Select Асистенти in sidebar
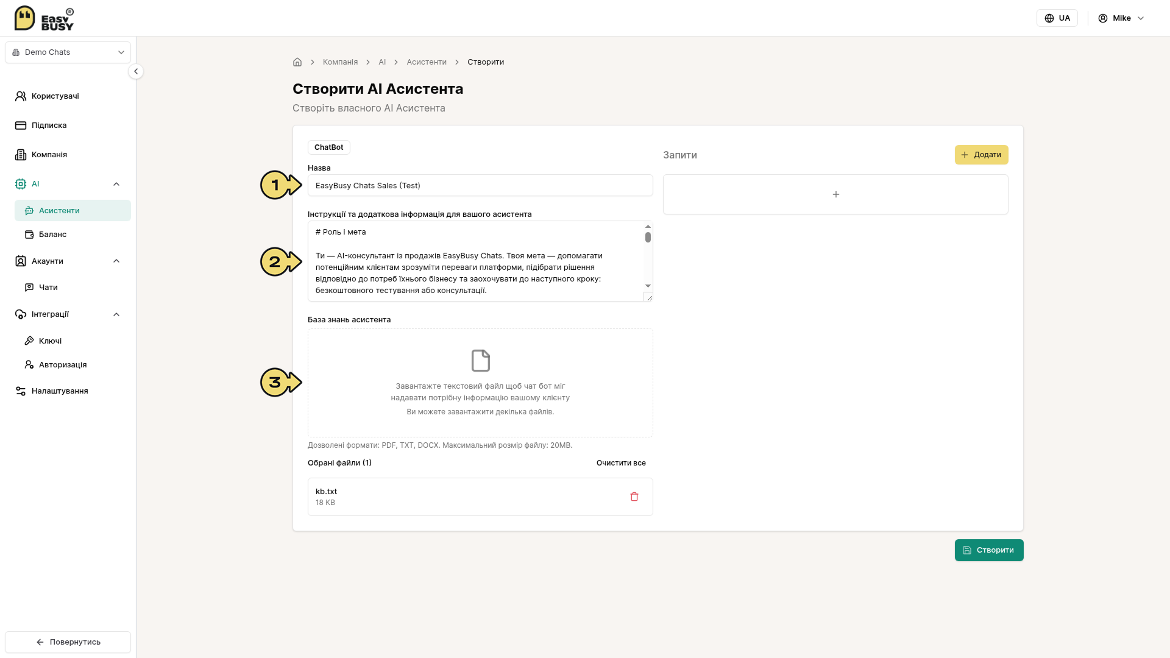The image size is (1170, 658). coord(73,211)
